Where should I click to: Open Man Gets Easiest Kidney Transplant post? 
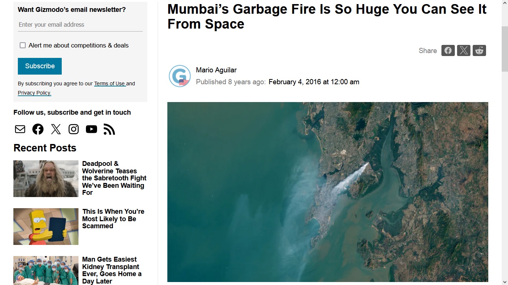[x=112, y=270]
